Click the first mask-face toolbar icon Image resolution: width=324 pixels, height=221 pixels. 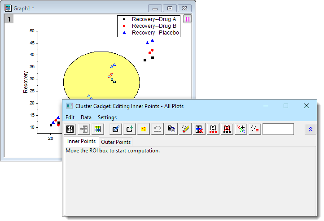point(214,129)
